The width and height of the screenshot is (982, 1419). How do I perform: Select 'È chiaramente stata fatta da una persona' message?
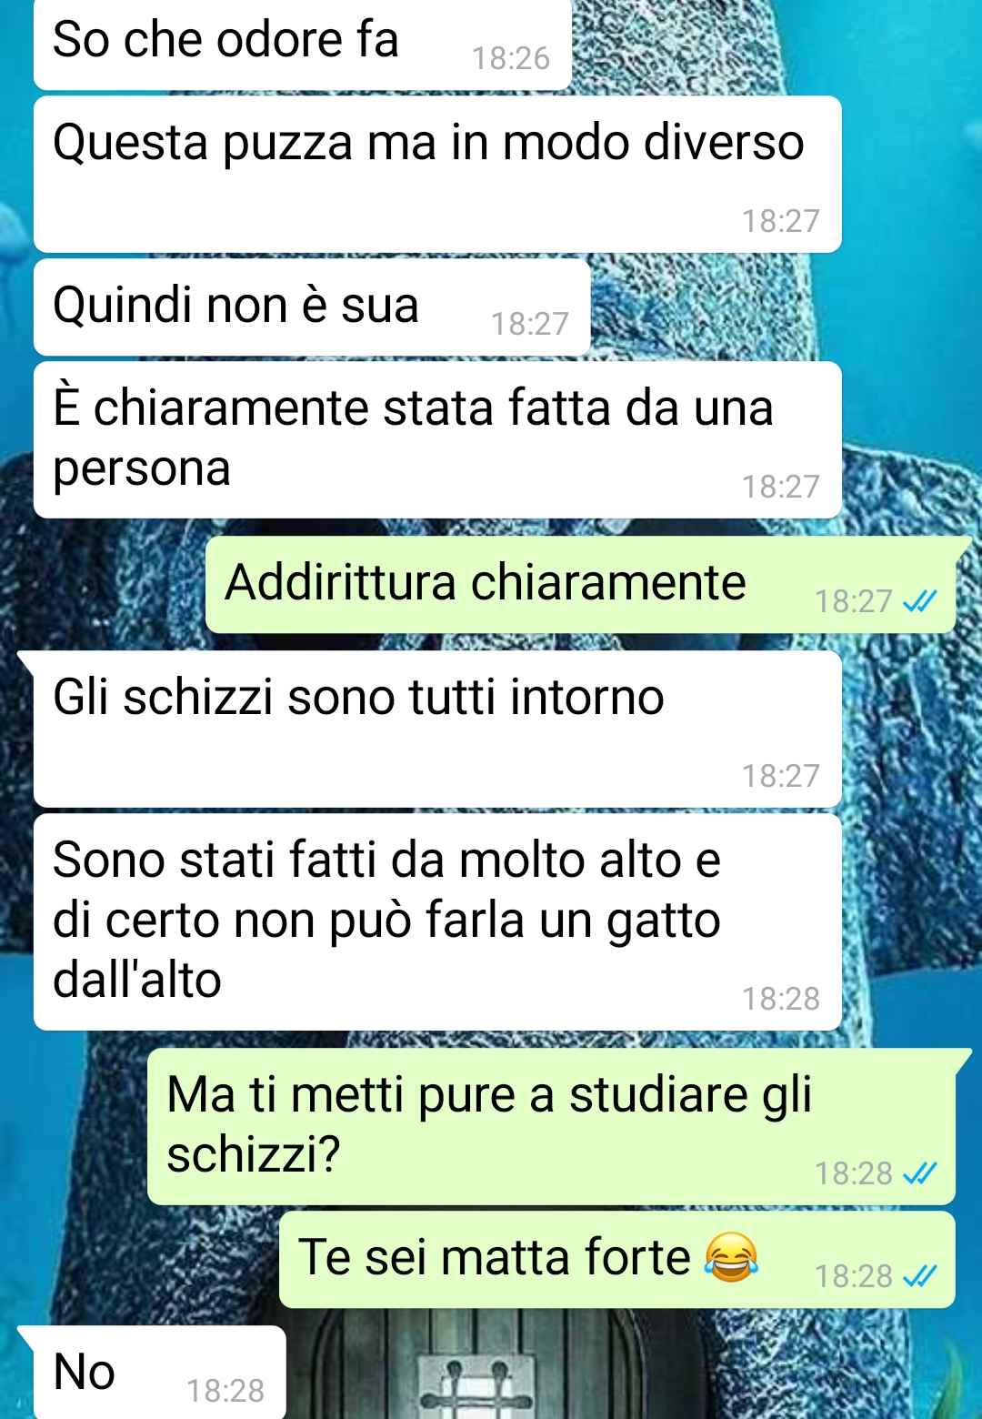[x=437, y=440]
